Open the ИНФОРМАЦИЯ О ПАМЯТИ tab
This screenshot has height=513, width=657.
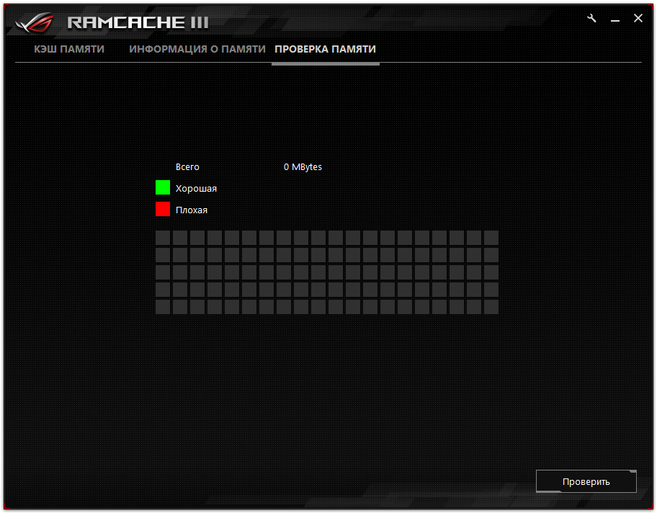197,49
